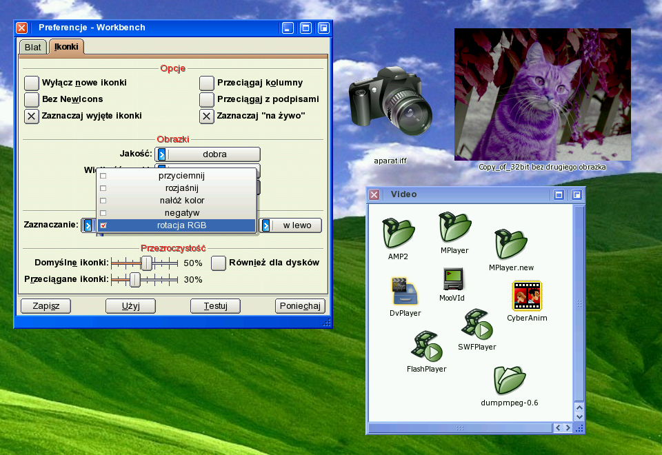Switch to the Blat tab

(32, 47)
